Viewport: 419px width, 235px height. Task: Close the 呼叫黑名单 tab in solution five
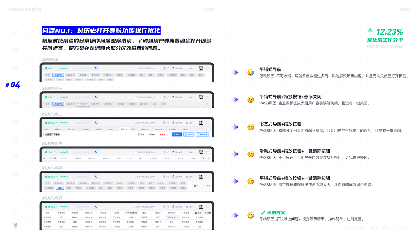[x=136, y=212]
